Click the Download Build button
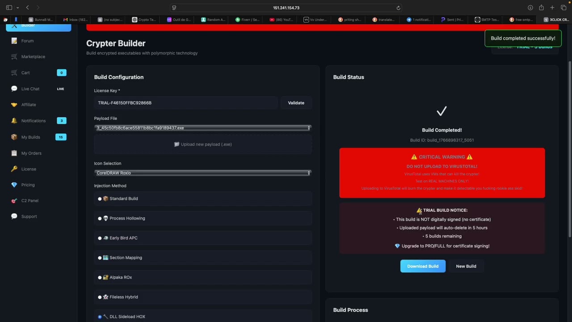Image resolution: width=572 pixels, height=322 pixels. click(x=423, y=266)
